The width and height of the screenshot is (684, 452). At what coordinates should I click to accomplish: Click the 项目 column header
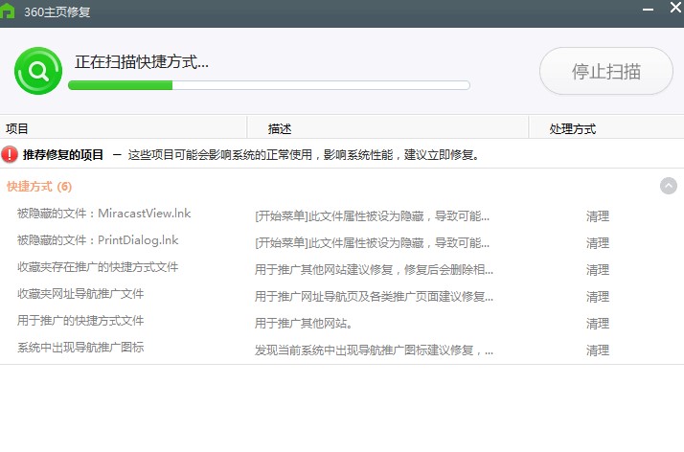[124, 128]
